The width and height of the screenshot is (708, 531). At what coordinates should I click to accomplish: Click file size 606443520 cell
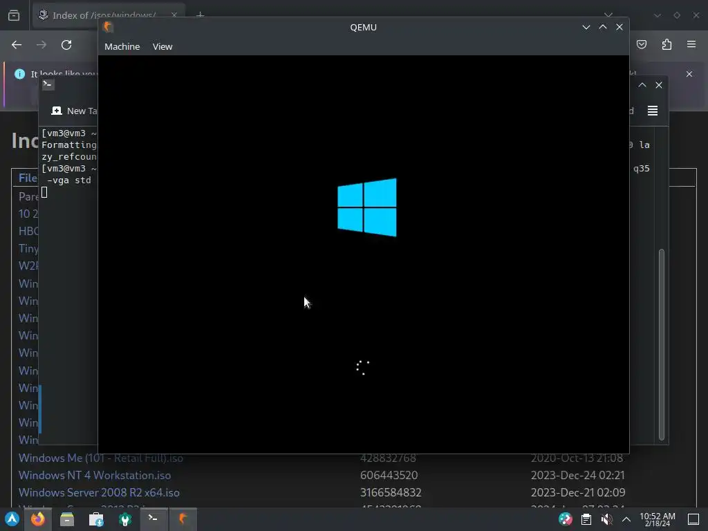tap(389, 475)
